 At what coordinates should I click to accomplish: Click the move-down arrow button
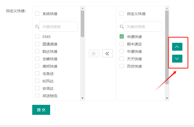[x=177, y=58]
